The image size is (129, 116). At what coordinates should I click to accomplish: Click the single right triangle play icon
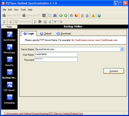pos(35,22)
